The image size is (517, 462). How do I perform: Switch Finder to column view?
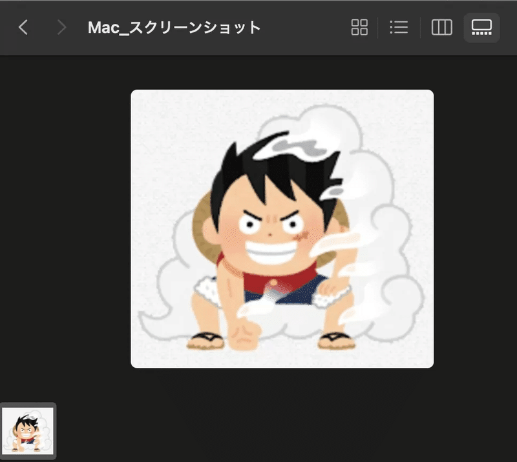click(442, 27)
